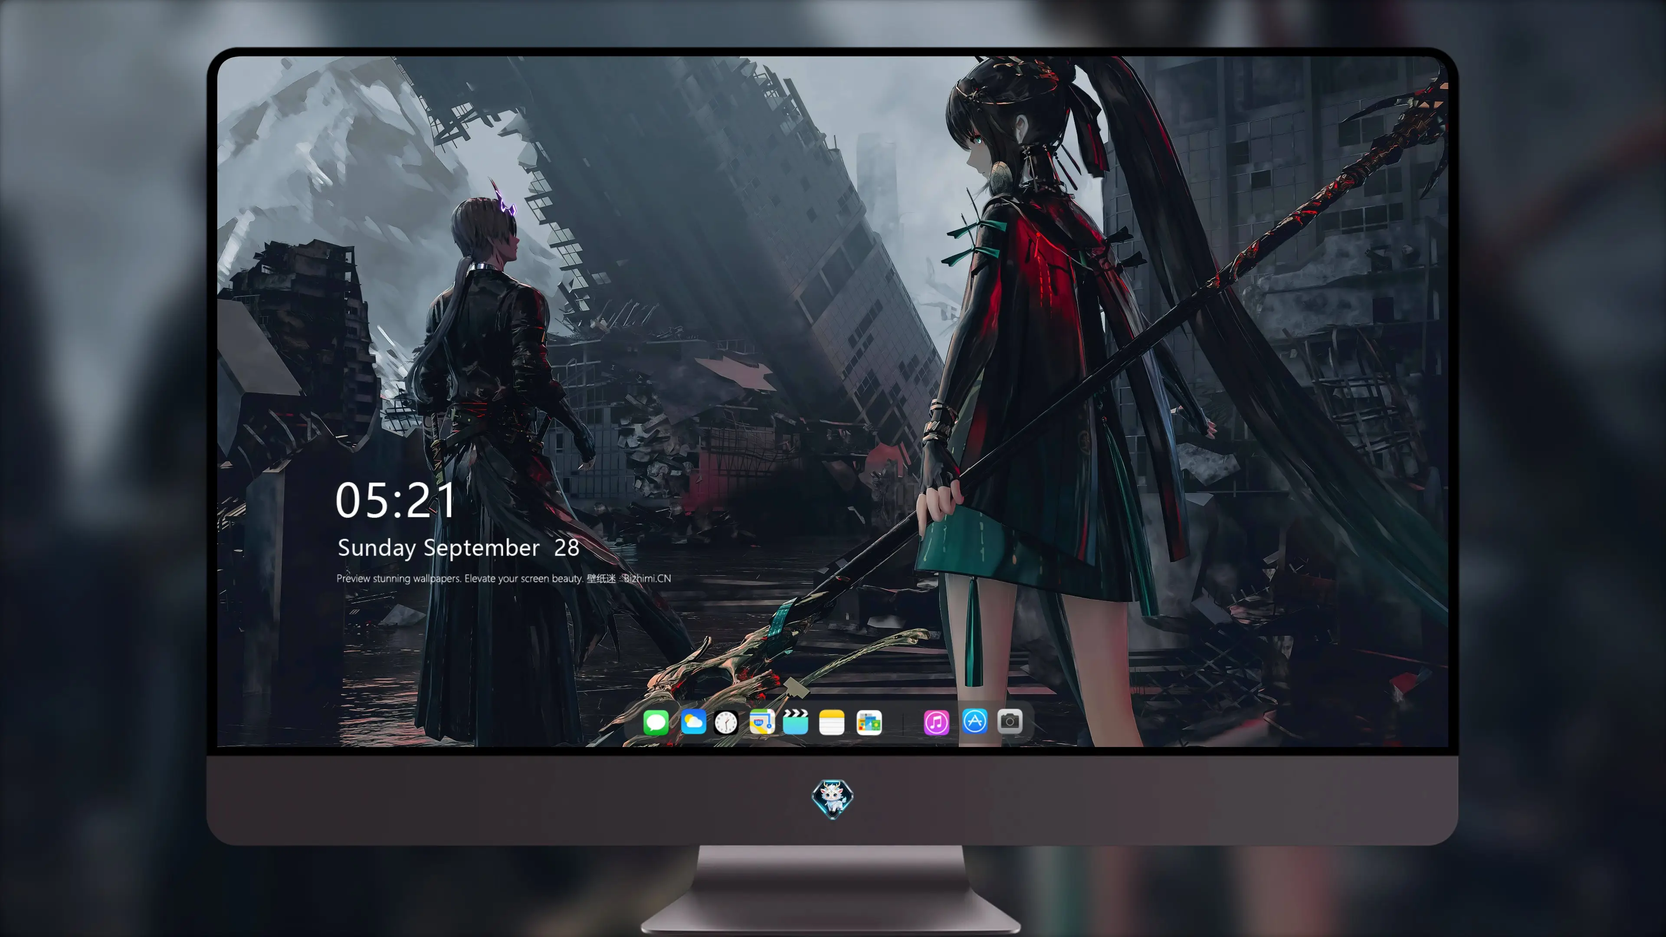Open the Videos clapperboard app in the dock
1666x937 pixels.
(796, 722)
